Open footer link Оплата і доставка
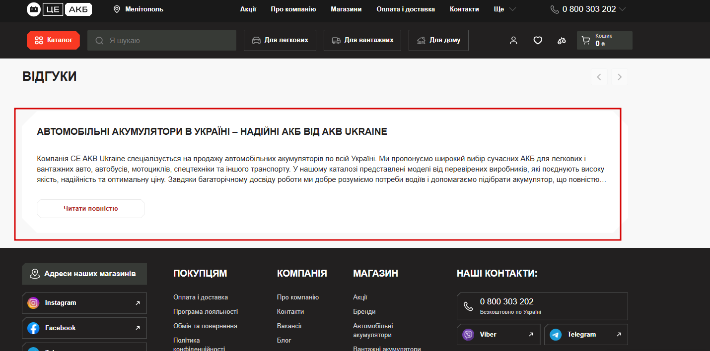Screen dimensions: 710x351 pos(201,297)
